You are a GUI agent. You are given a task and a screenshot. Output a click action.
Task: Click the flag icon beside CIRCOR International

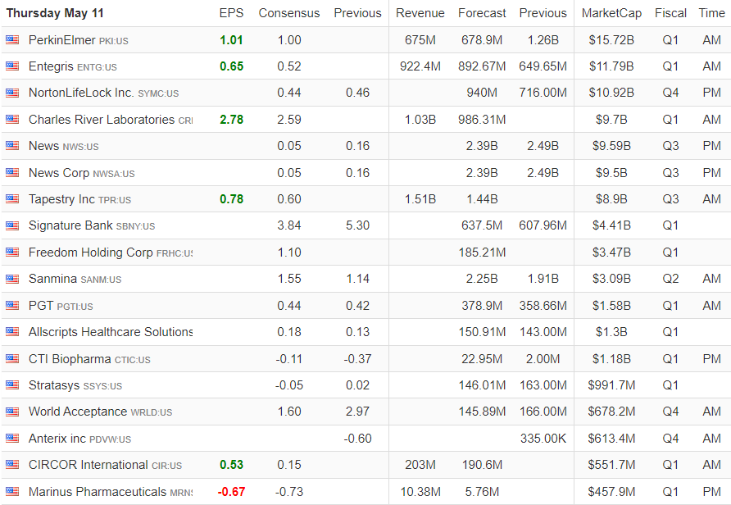point(12,465)
